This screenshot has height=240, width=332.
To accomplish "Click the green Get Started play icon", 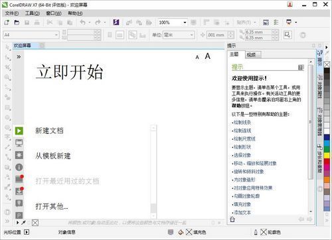I will pos(19,131).
